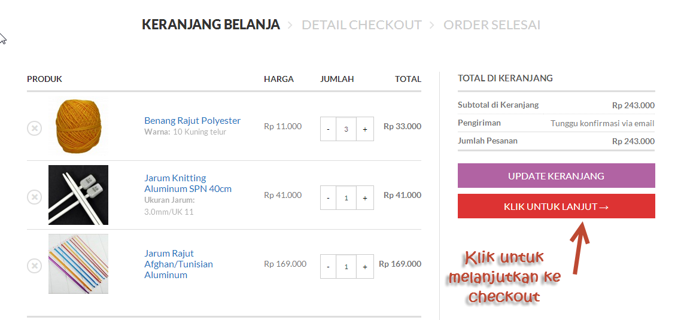Increase quantity of Benang Rajut Polyester
Image resolution: width=681 pixels, height=320 pixels.
[365, 129]
